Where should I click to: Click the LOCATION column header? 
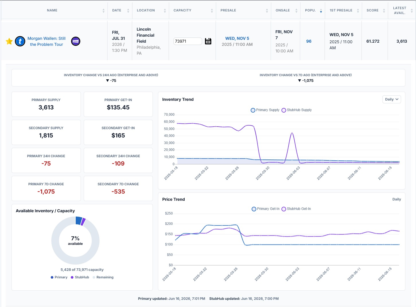click(x=146, y=10)
